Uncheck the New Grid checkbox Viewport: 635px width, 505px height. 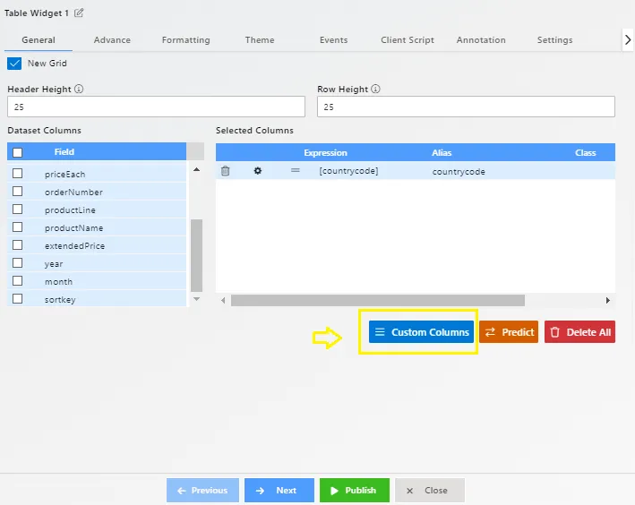14,64
